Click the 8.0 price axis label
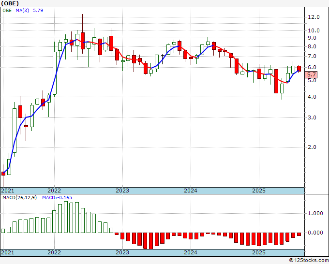 (312, 46)
